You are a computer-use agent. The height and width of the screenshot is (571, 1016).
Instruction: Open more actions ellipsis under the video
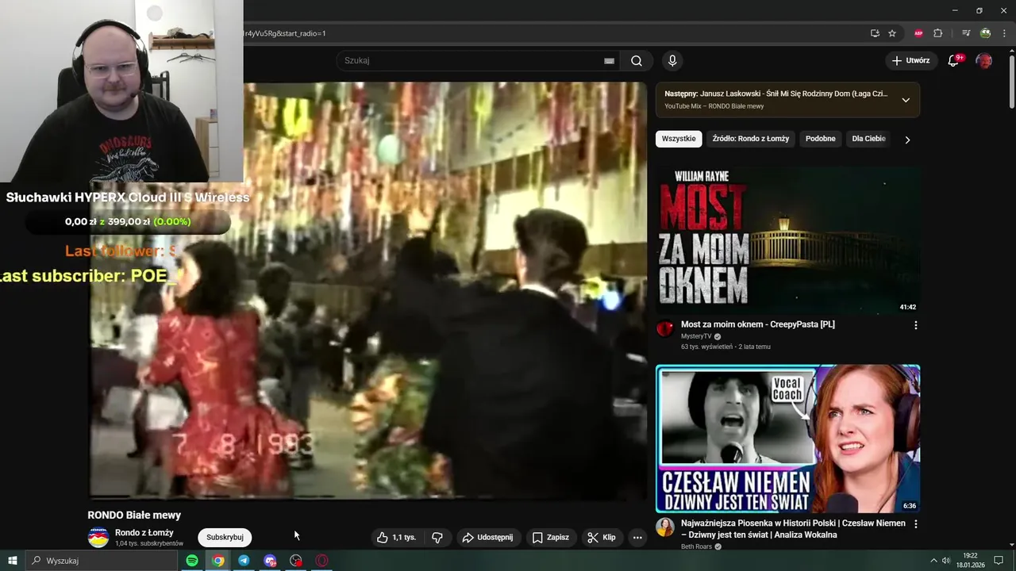click(x=637, y=537)
